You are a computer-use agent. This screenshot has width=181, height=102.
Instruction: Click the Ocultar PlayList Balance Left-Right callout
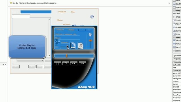(27, 46)
